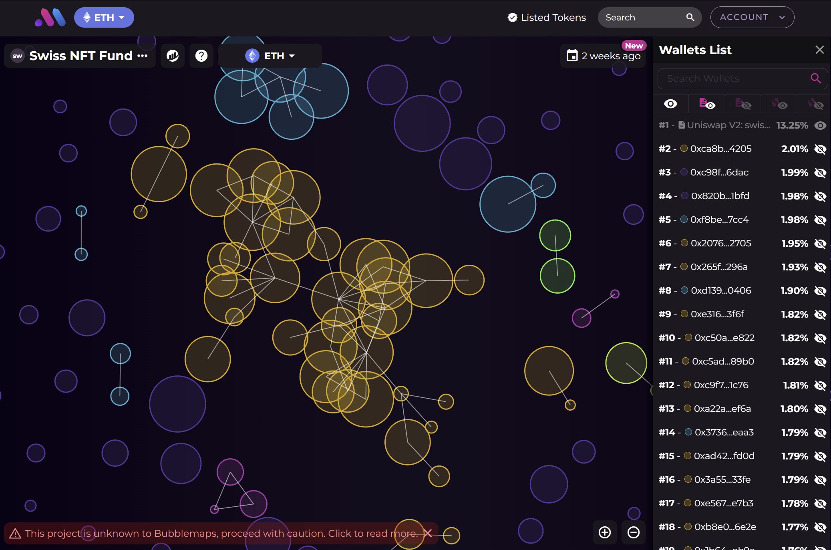This screenshot has width=831, height=550.
Task: Click the Listed Tokens badge icon
Action: pyautogui.click(x=513, y=17)
